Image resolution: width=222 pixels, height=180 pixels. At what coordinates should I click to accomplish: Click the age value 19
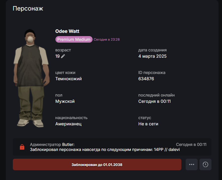(x=57, y=56)
